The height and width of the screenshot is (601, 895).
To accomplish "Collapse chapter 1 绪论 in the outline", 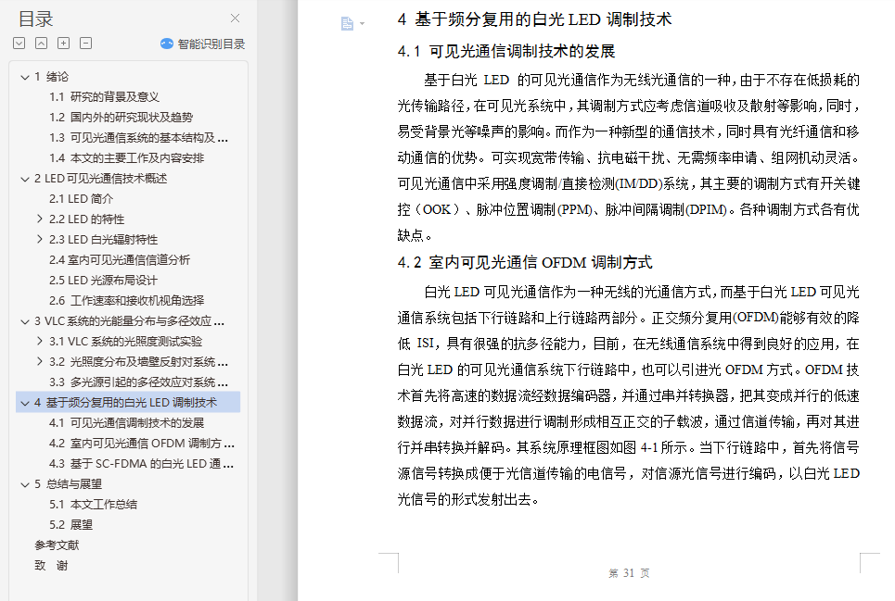I will coord(24,77).
